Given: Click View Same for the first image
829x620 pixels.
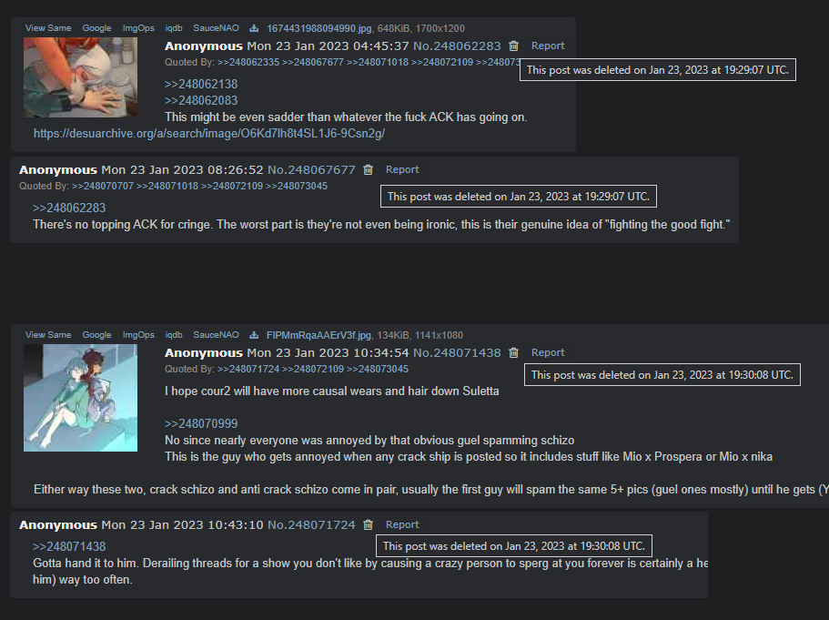Looking at the screenshot, I should pos(48,28).
